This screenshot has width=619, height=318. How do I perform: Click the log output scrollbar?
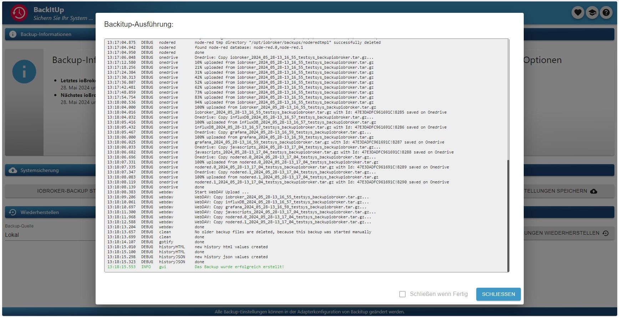point(508,215)
